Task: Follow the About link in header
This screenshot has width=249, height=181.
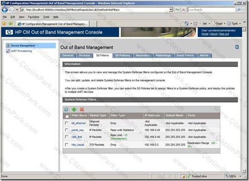Action: (214, 34)
